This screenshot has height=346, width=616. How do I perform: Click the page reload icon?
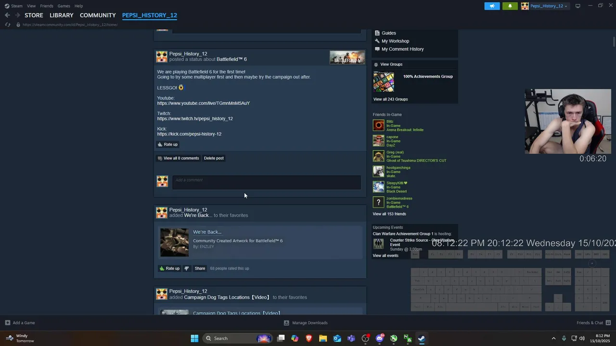[8, 25]
